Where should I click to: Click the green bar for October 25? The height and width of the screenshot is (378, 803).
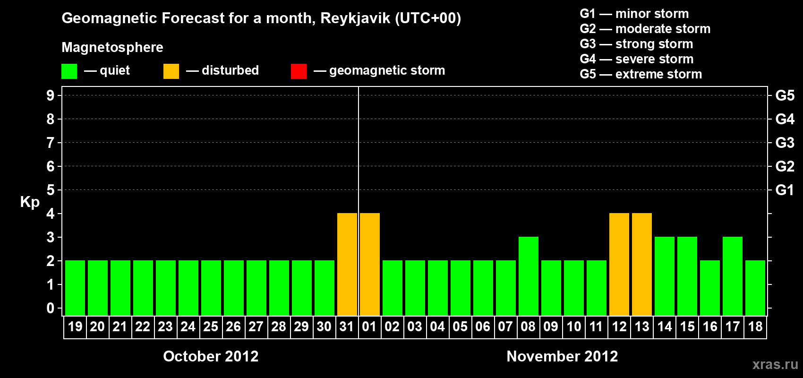pos(211,288)
